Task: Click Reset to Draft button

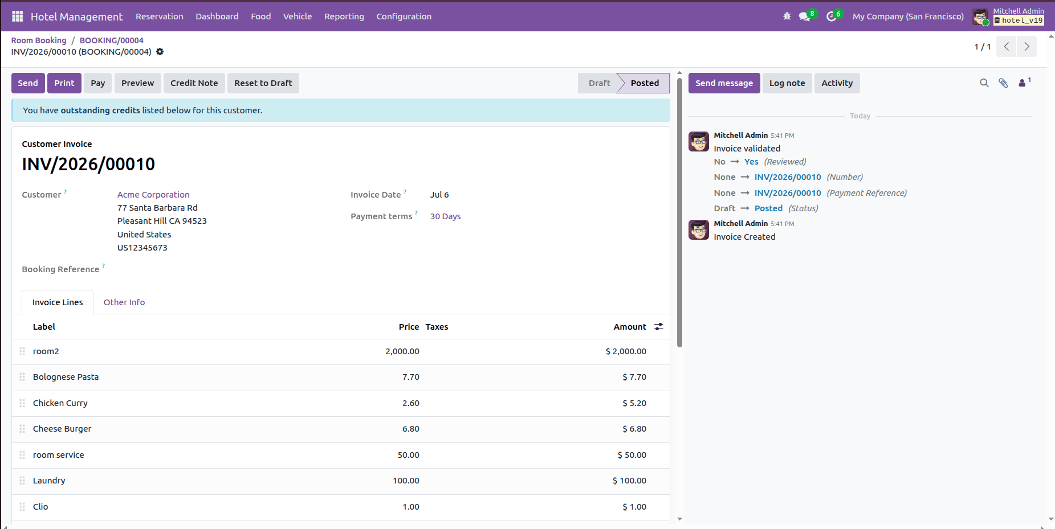Action: point(263,83)
